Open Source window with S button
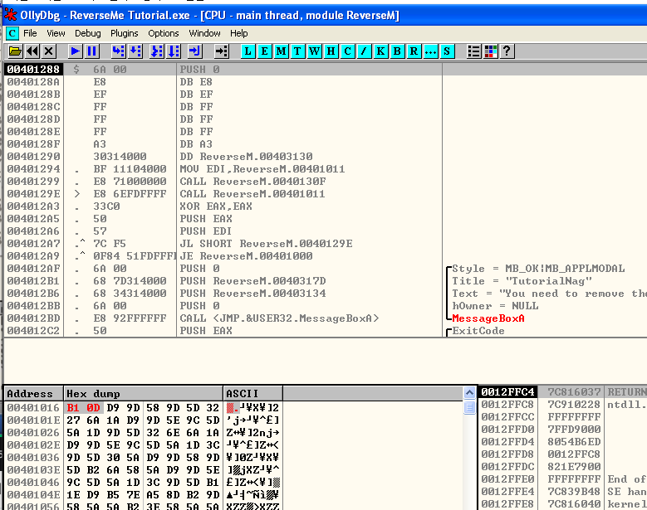Image resolution: width=647 pixels, height=510 pixels. [447, 51]
